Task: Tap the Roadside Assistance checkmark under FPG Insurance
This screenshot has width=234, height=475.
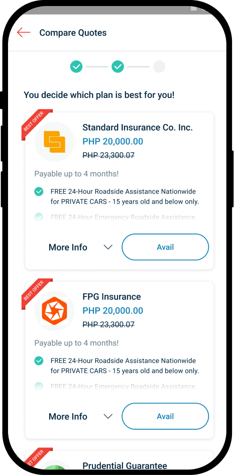Action: coord(39,361)
